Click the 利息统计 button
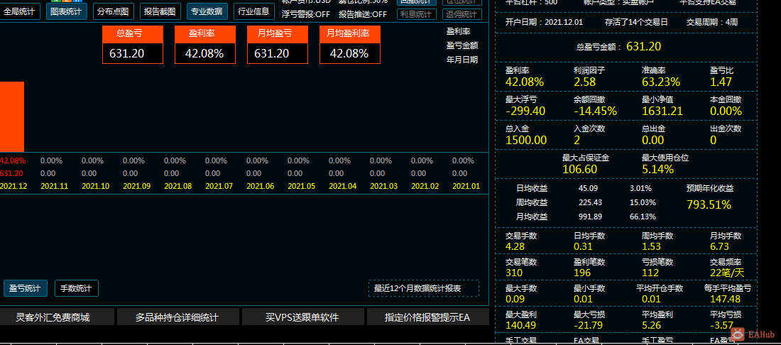 (417, 14)
